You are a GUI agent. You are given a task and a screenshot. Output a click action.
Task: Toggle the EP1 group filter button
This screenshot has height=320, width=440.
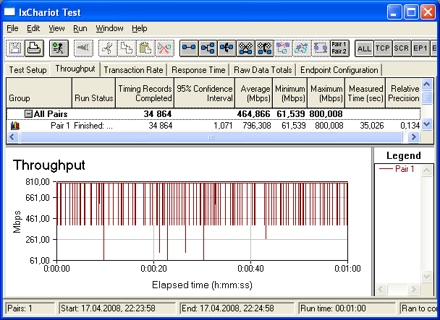pyautogui.click(x=420, y=48)
